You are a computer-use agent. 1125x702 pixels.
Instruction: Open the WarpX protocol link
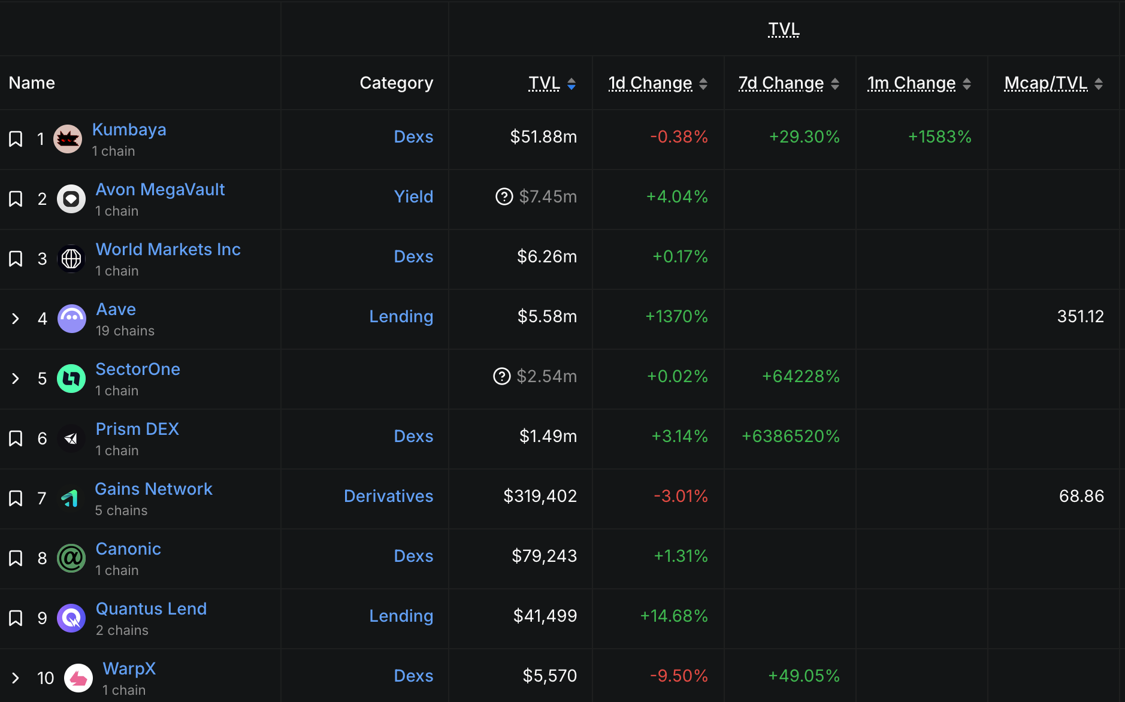(129, 668)
